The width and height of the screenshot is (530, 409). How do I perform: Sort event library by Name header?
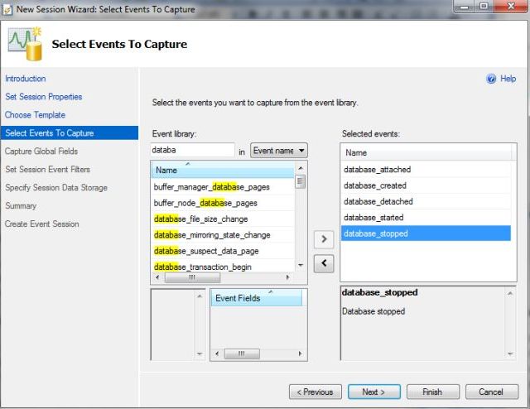[x=223, y=170]
